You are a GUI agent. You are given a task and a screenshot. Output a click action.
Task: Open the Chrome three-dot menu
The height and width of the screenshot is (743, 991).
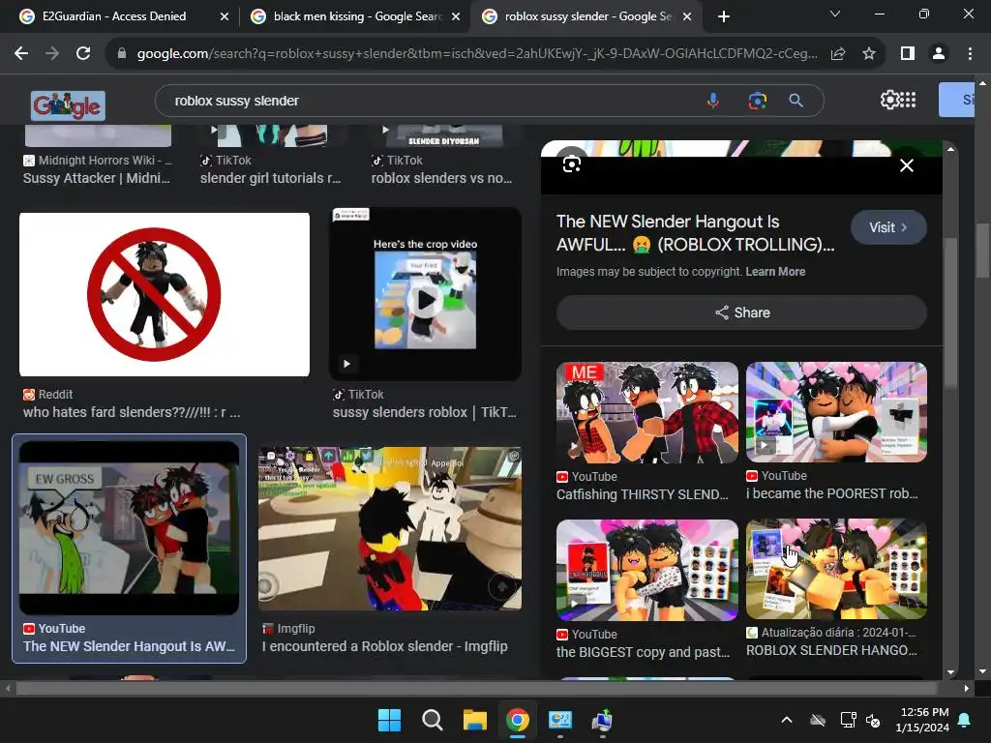point(970,54)
